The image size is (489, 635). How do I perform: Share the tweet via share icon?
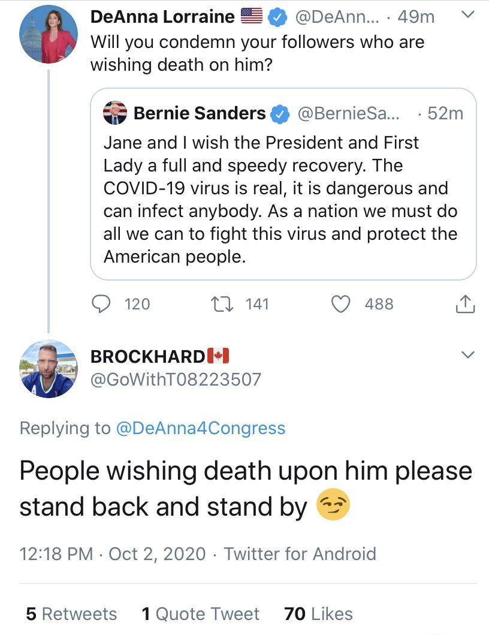coord(465,305)
